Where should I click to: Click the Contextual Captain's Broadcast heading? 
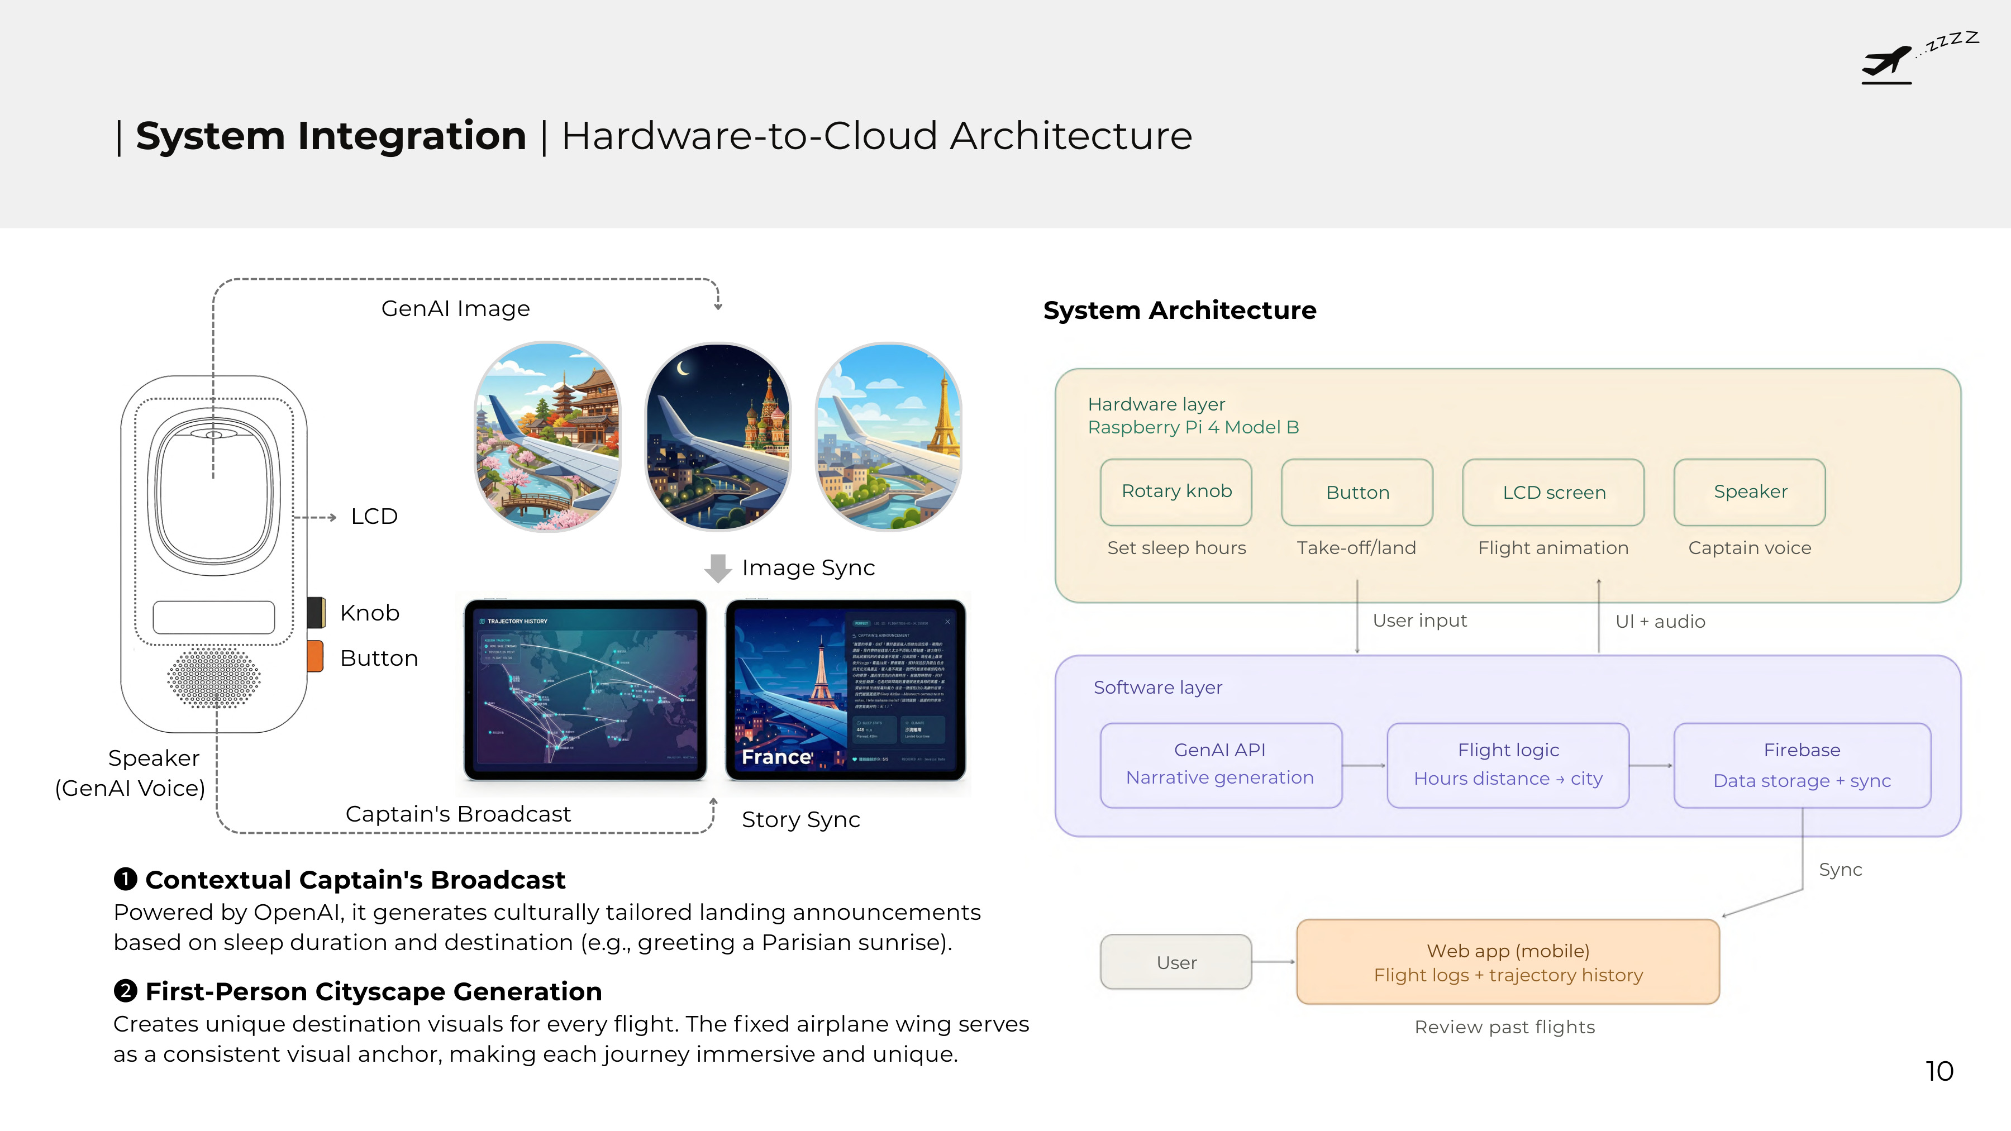[355, 880]
